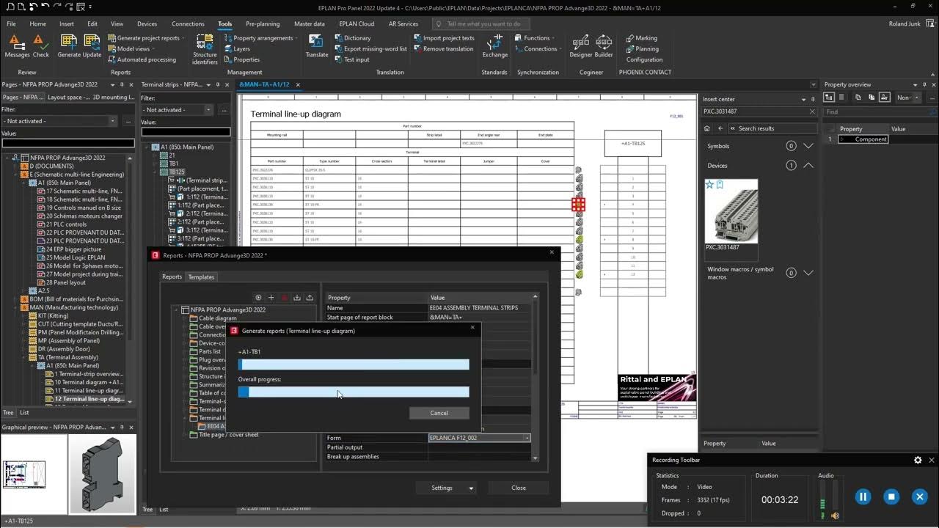The height and width of the screenshot is (528, 939).
Task: Open the translation Dictionary
Action: click(352, 38)
